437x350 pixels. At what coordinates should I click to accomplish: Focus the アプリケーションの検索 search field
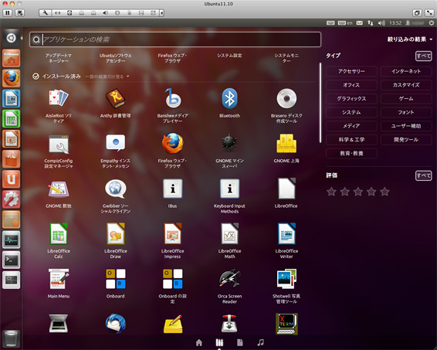175,39
